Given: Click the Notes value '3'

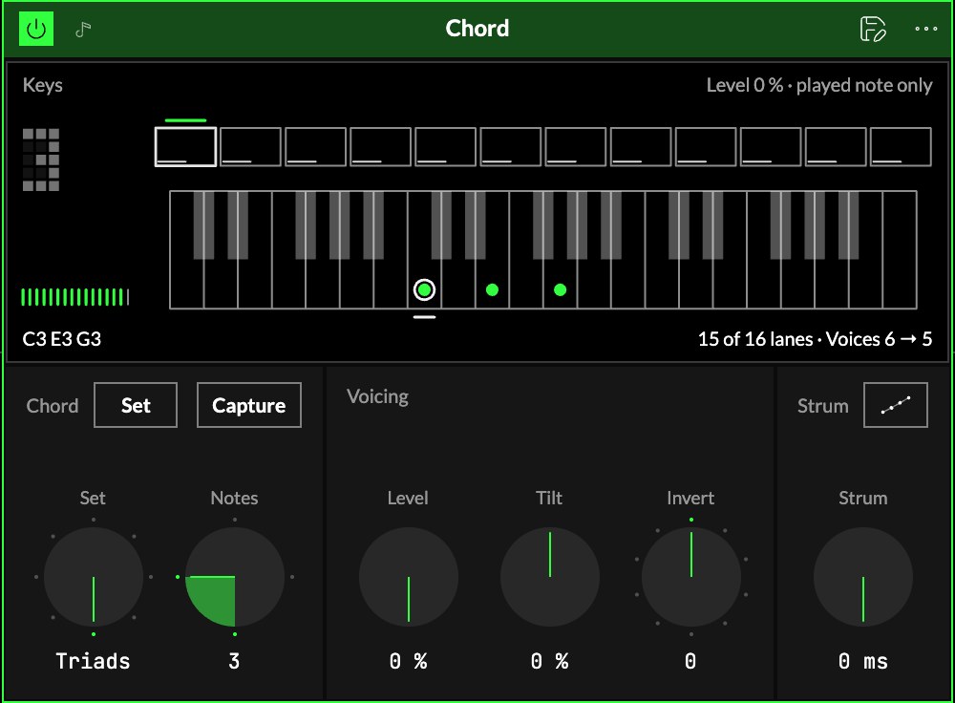Looking at the screenshot, I should [234, 662].
